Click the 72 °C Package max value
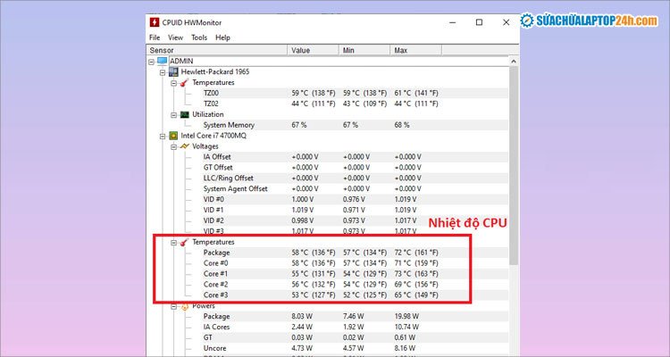 (x=416, y=253)
